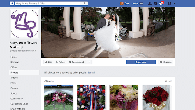Click See All for Albums
The width and height of the screenshot is (195, 110).
(168, 81)
